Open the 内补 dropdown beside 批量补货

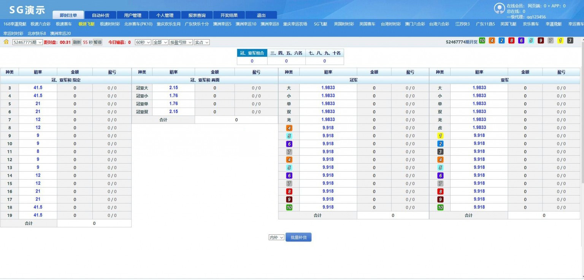tap(276, 237)
